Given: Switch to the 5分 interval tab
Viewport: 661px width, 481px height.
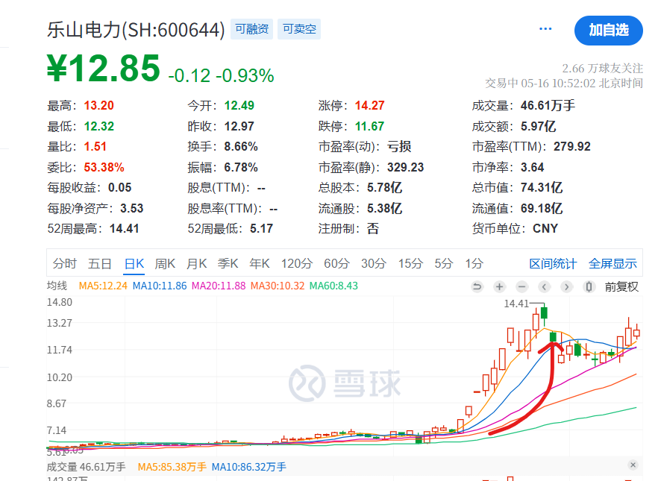Looking at the screenshot, I should click(443, 263).
